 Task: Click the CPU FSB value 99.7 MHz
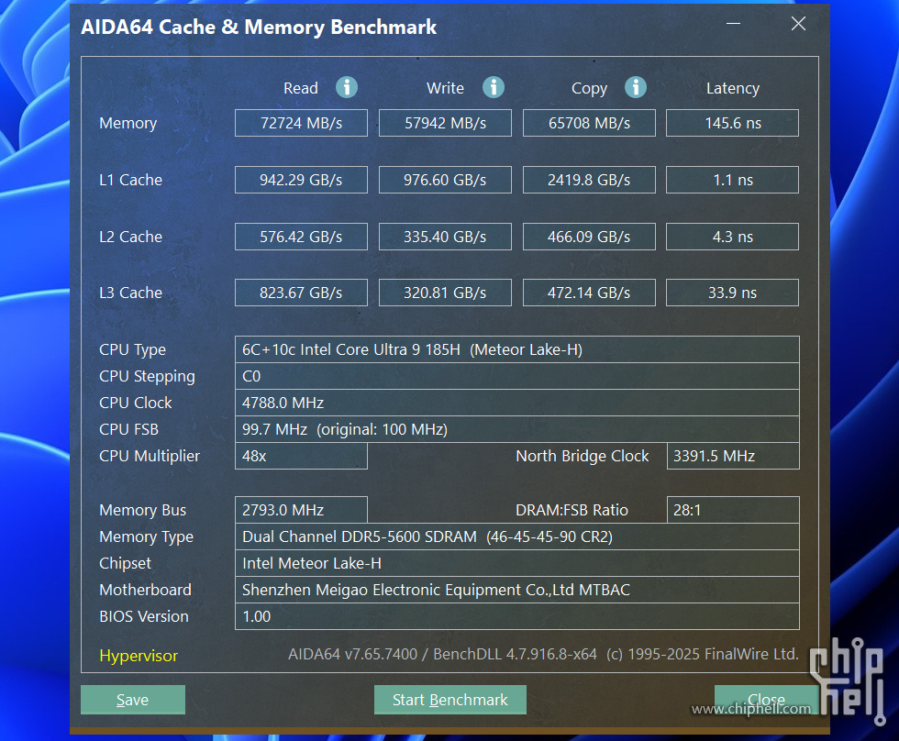click(x=517, y=429)
